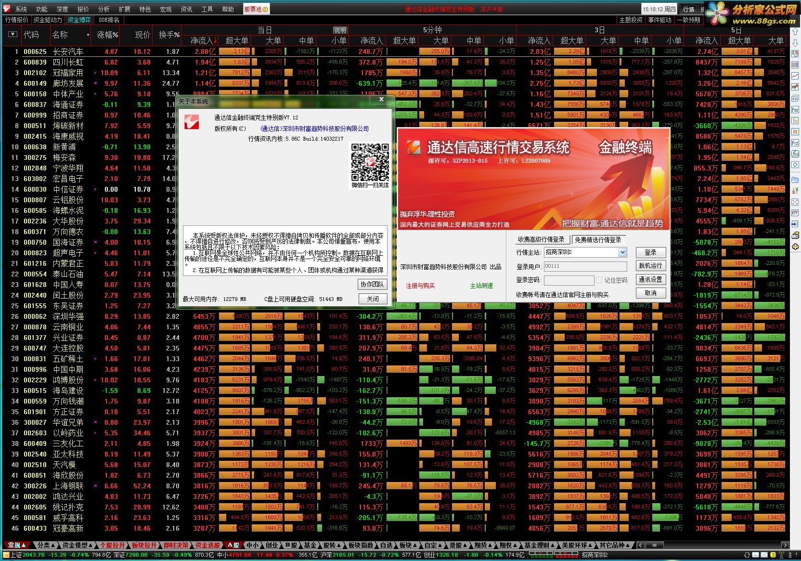Click the 登录用户 input field

pyautogui.click(x=585, y=266)
